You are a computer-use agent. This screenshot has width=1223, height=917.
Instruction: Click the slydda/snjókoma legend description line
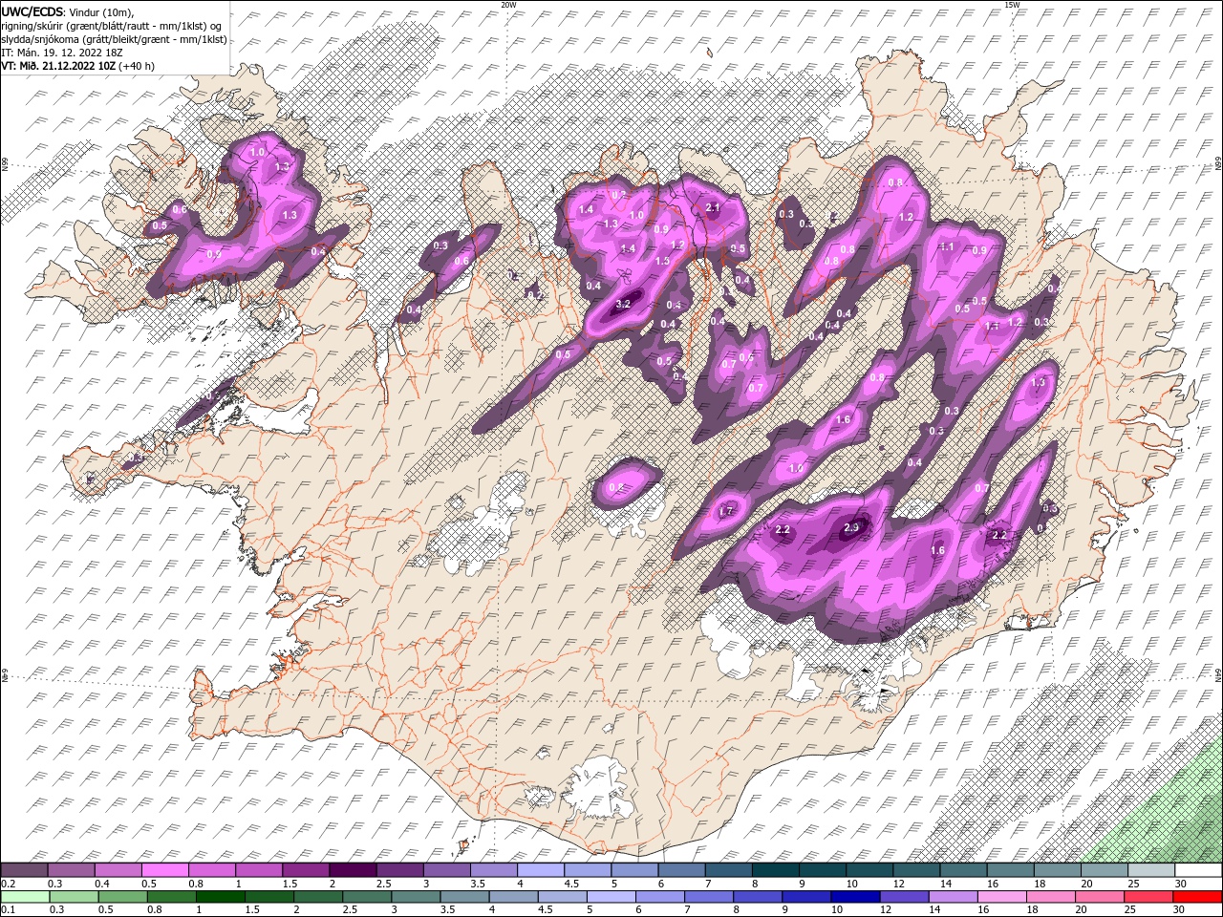114,39
